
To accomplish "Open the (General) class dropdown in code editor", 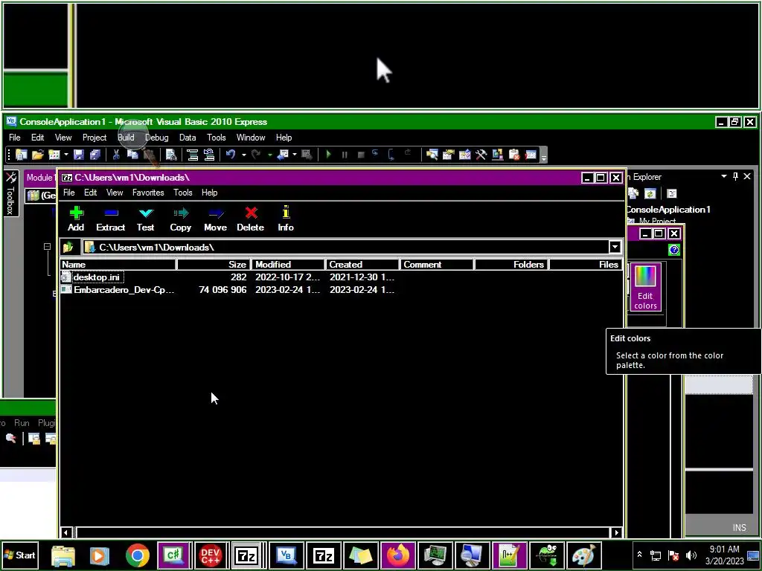I will coord(42,196).
